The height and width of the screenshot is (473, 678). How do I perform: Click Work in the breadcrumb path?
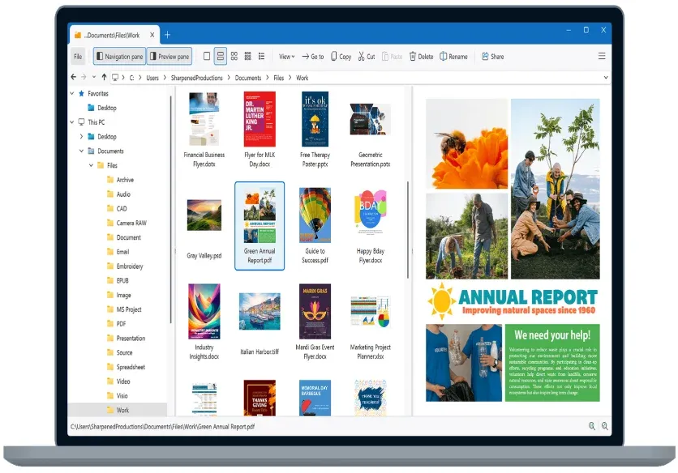coord(303,78)
